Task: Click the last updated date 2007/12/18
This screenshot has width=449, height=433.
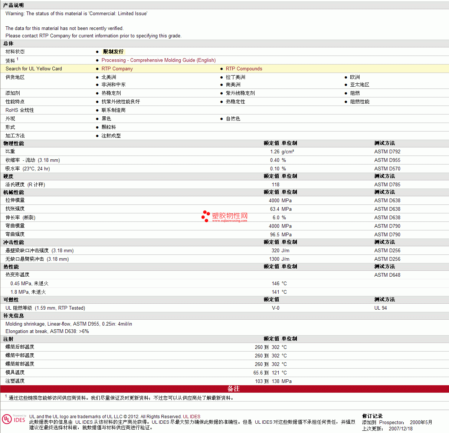Action: point(401,429)
